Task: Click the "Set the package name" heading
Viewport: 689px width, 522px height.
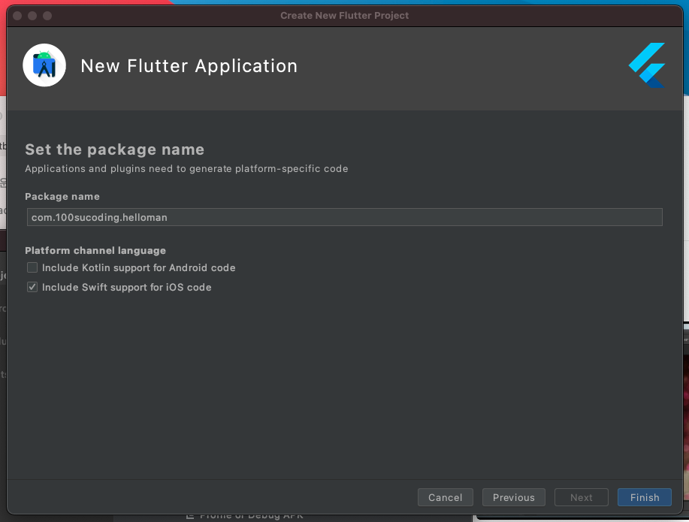Action: 115,149
